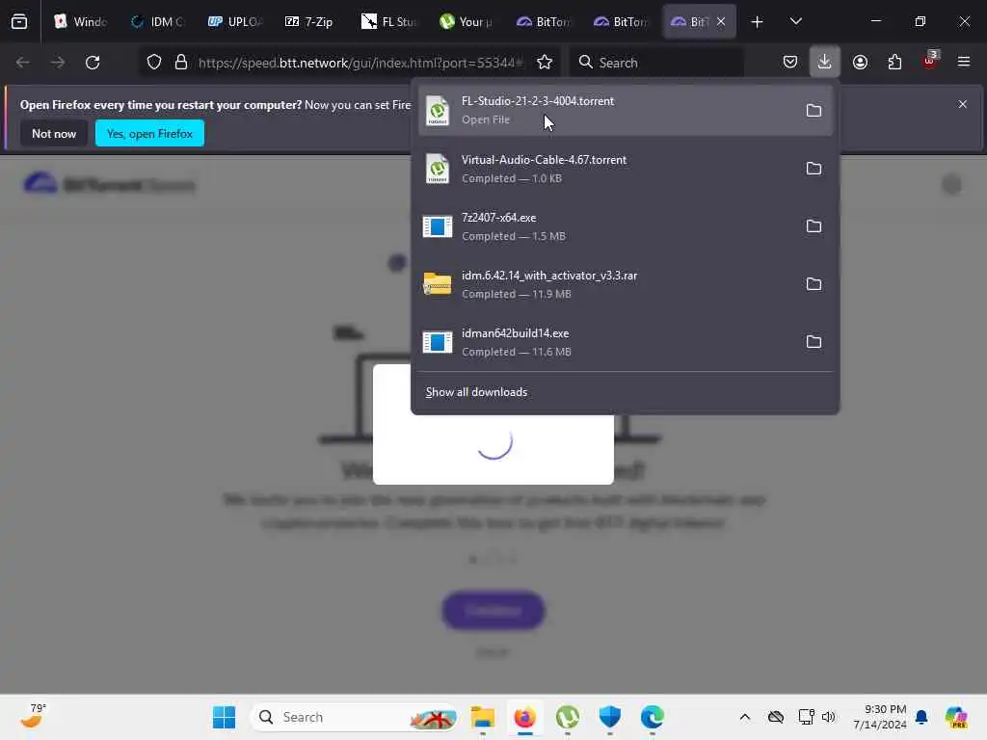Switch to the IDM tab
Screen dimensions: 987x740
click(157, 22)
